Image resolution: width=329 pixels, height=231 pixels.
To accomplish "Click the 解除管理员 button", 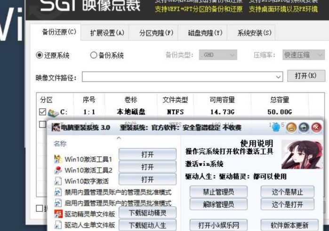I will [218, 204].
